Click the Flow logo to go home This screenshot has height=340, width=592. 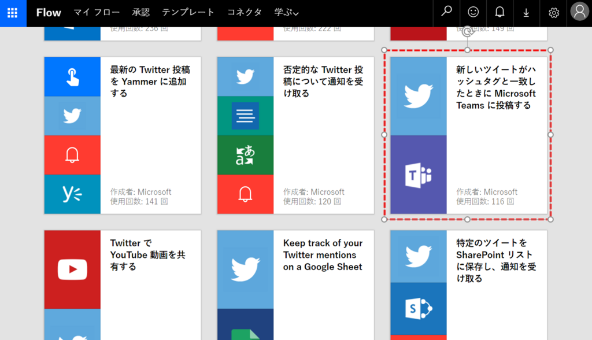click(48, 12)
